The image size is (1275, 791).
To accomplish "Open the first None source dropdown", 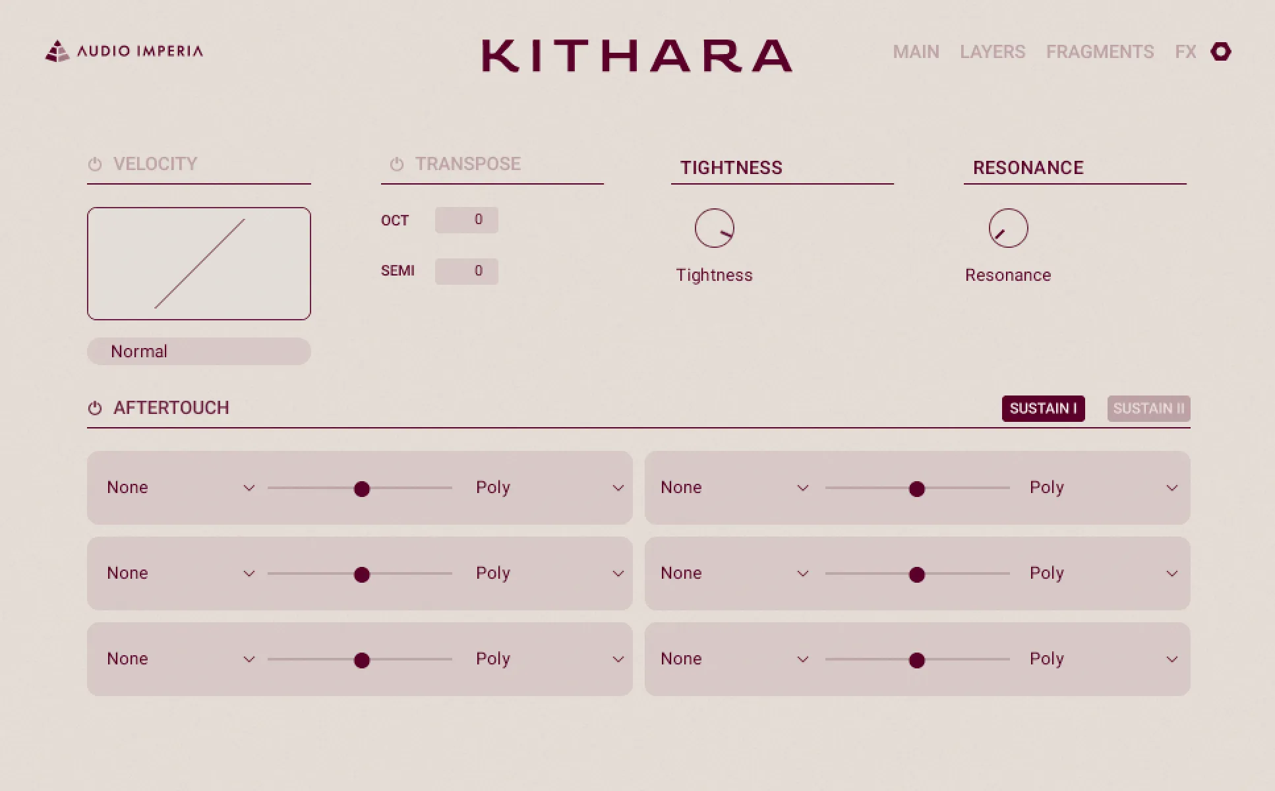I will tap(180, 488).
